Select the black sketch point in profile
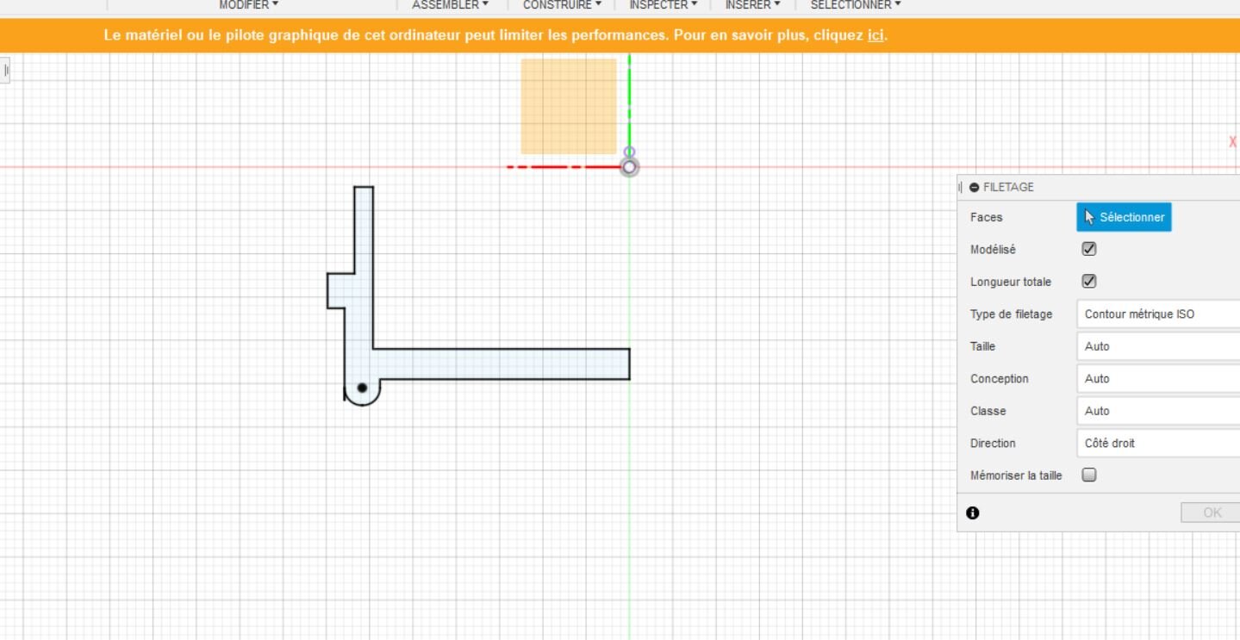Image resolution: width=1240 pixels, height=640 pixels. [x=362, y=388]
